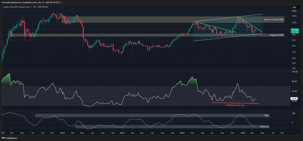Click the 55 B price axis label

tap(294, 40)
